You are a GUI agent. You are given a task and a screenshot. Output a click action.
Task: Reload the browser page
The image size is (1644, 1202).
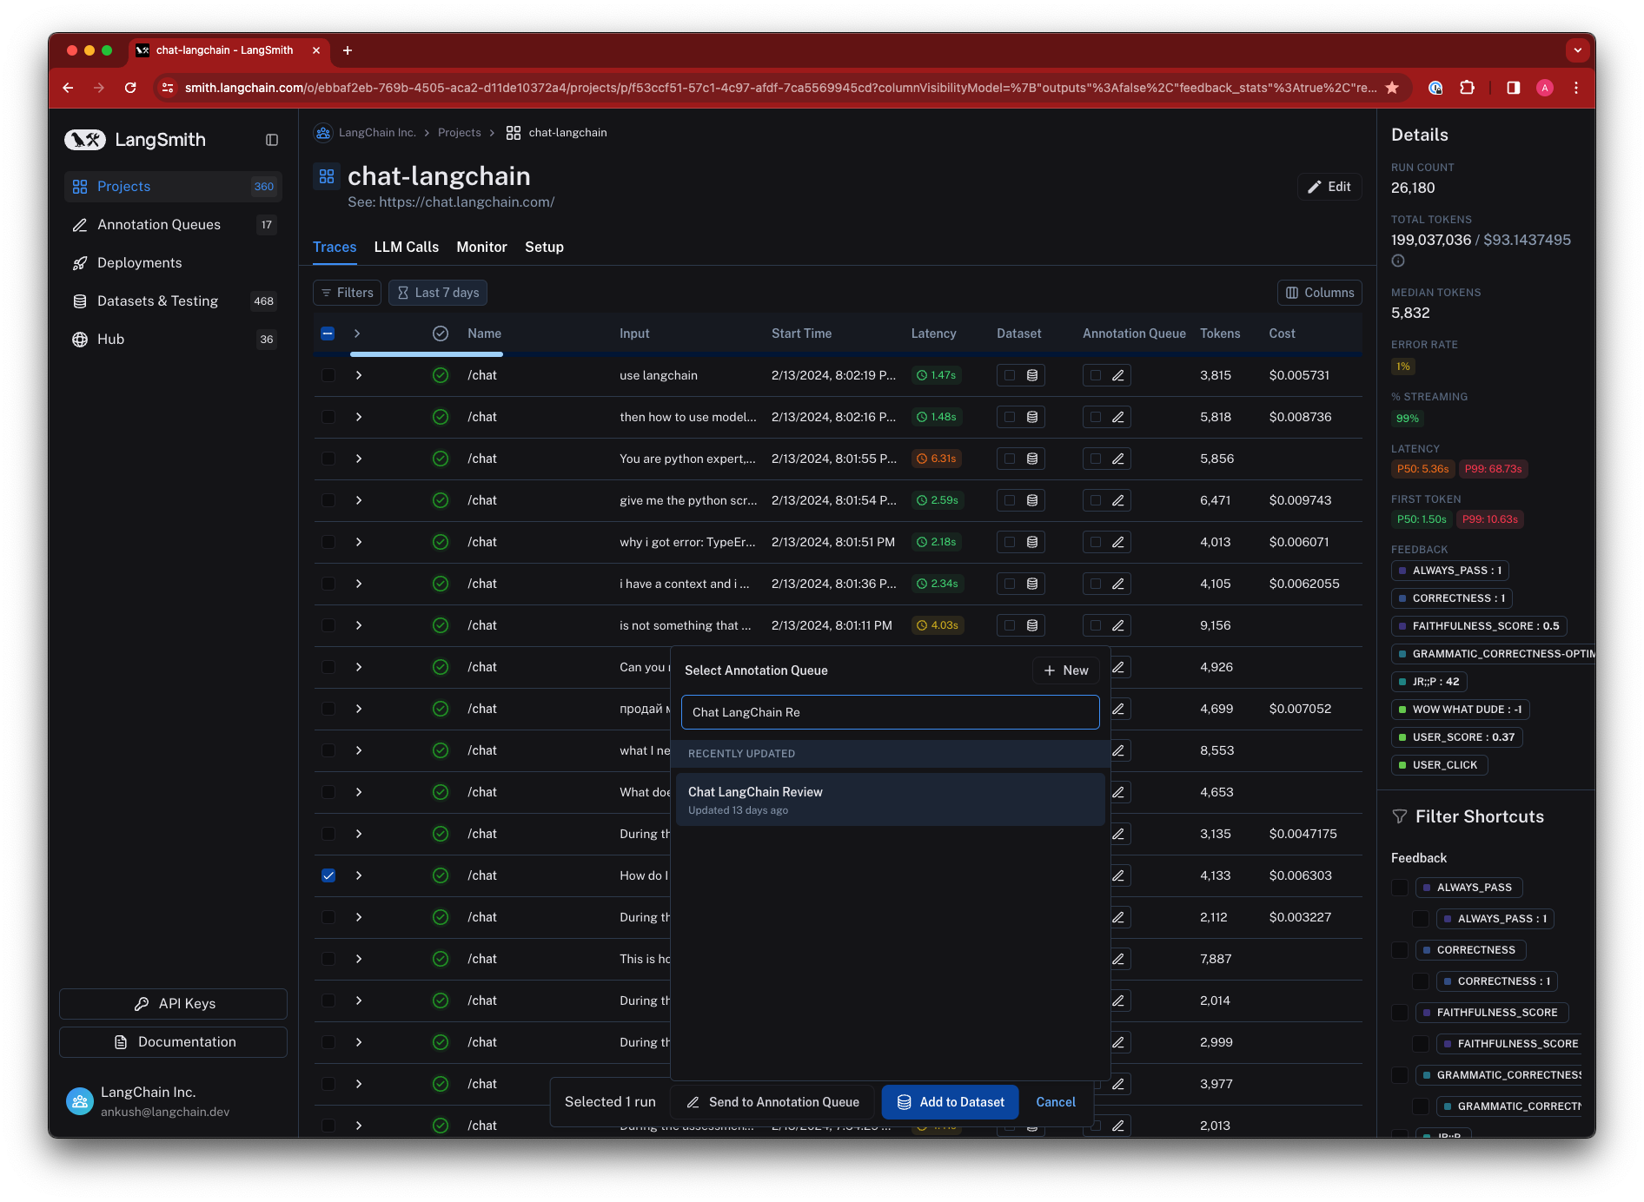pos(130,88)
